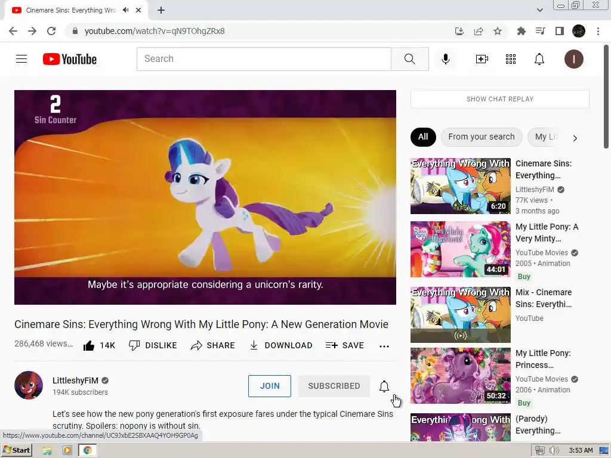
Task: Click the DISLIKE thumbs down button
Action: [x=153, y=345]
